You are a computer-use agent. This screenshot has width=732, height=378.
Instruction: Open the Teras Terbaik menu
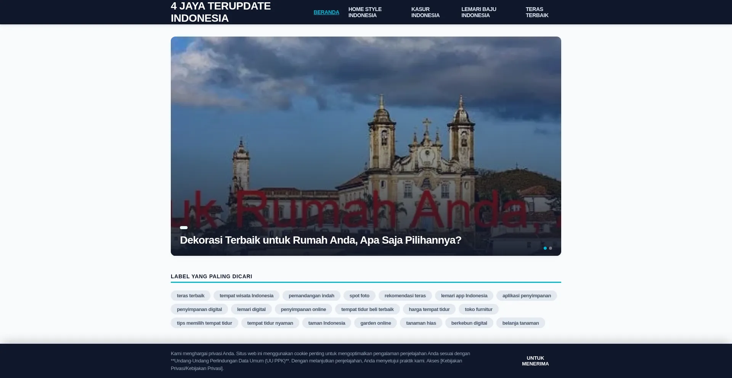click(x=537, y=12)
